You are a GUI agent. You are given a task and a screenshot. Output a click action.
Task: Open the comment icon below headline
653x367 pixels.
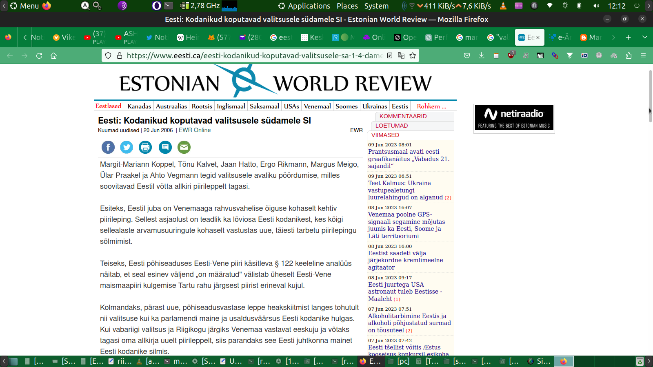165,147
